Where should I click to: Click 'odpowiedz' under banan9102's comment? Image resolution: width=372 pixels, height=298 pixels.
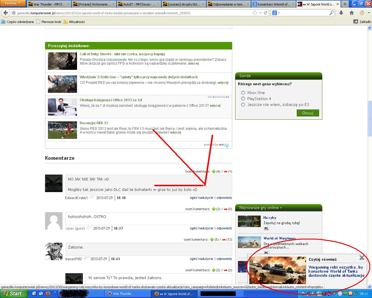tap(224, 259)
